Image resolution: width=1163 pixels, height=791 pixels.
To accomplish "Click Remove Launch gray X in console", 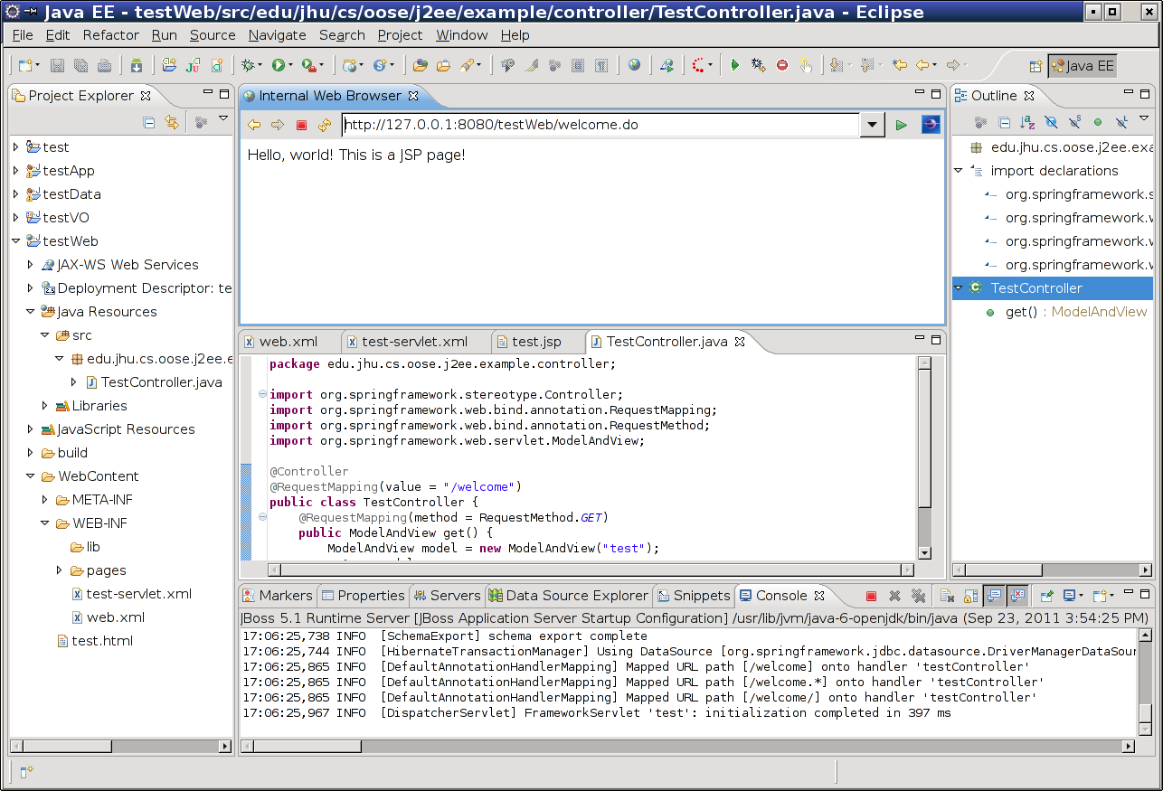I will click(894, 596).
